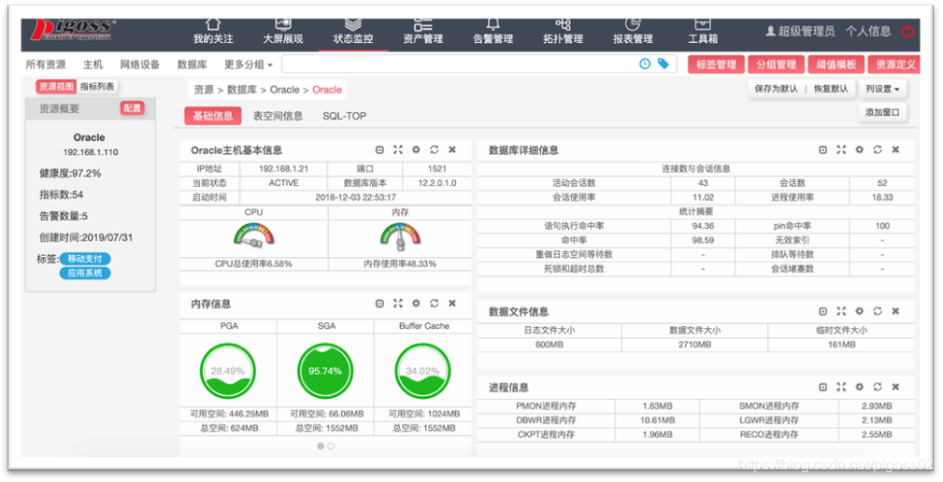This screenshot has height=482, width=943.
Task: Refresh 数据文件信息 panel
Action: [878, 311]
